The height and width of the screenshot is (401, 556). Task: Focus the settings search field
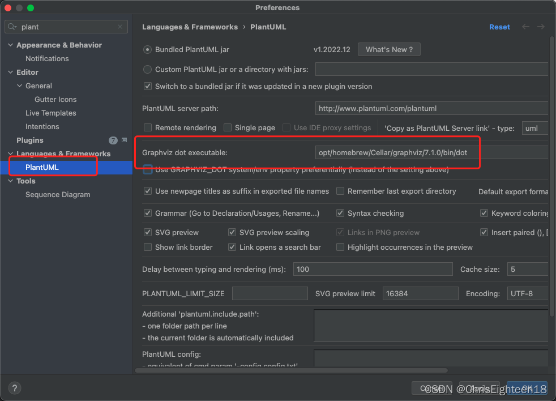(66, 27)
